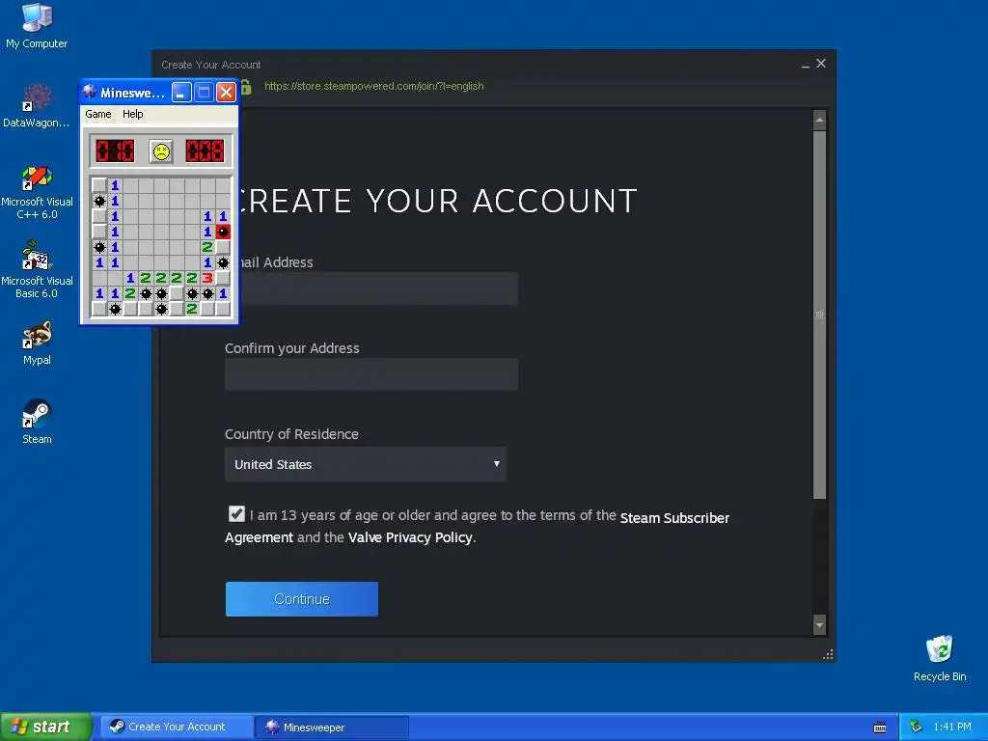Click the red 3 cell in Minesweeper grid
The height and width of the screenshot is (741, 988).
coord(207,278)
